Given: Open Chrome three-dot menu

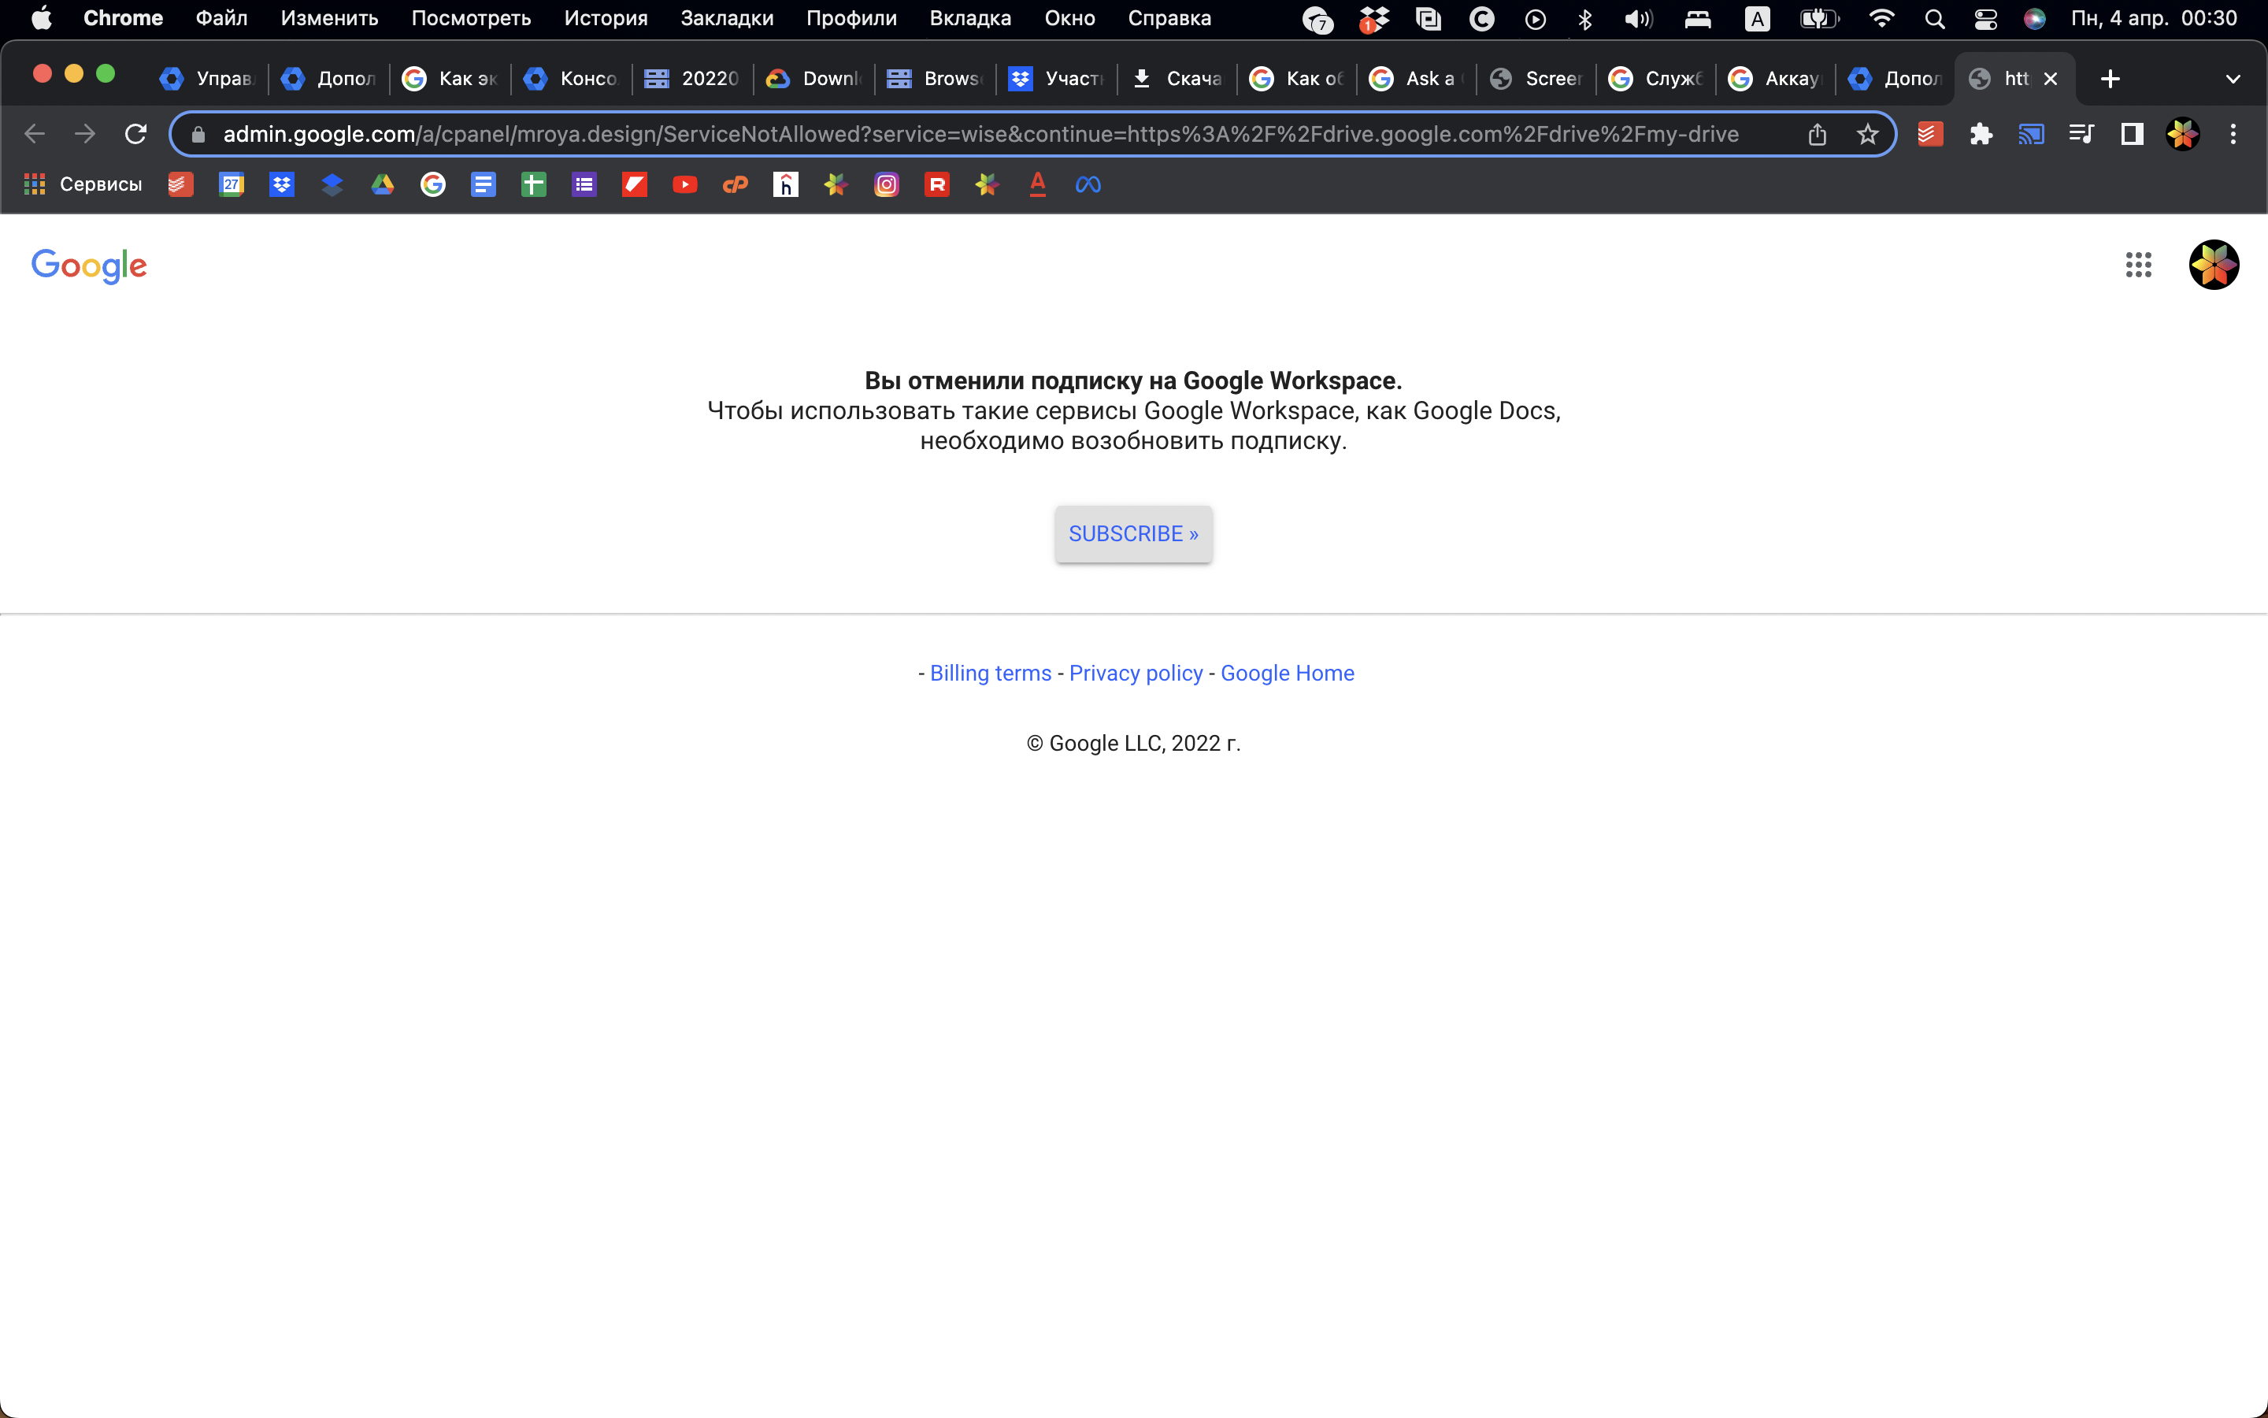Looking at the screenshot, I should 2233,134.
